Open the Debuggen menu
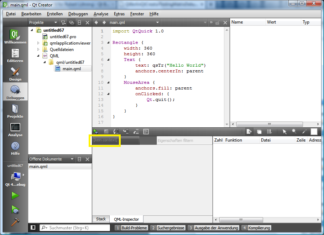324x235 pixels. (78, 14)
